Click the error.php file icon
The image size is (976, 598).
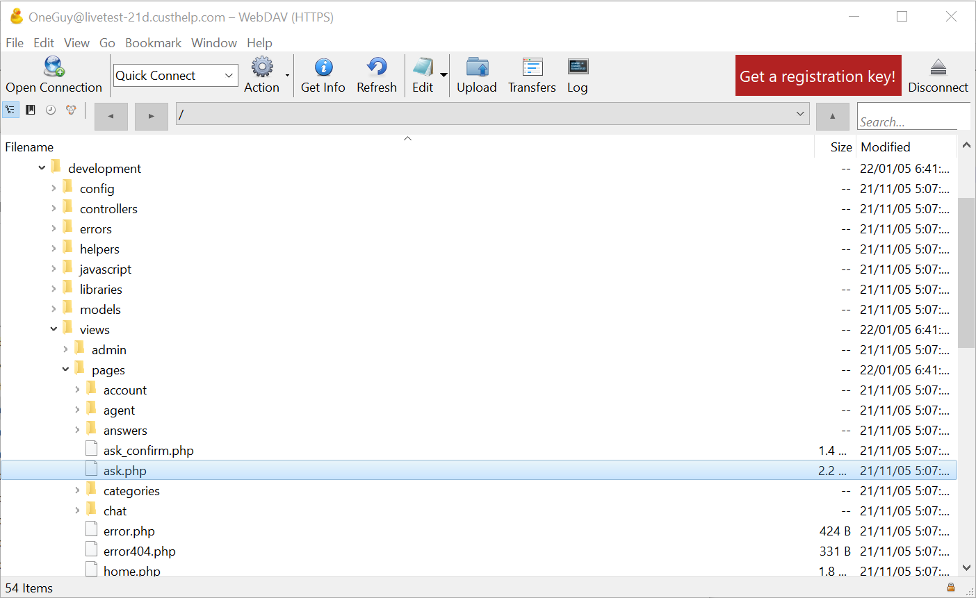(x=91, y=530)
